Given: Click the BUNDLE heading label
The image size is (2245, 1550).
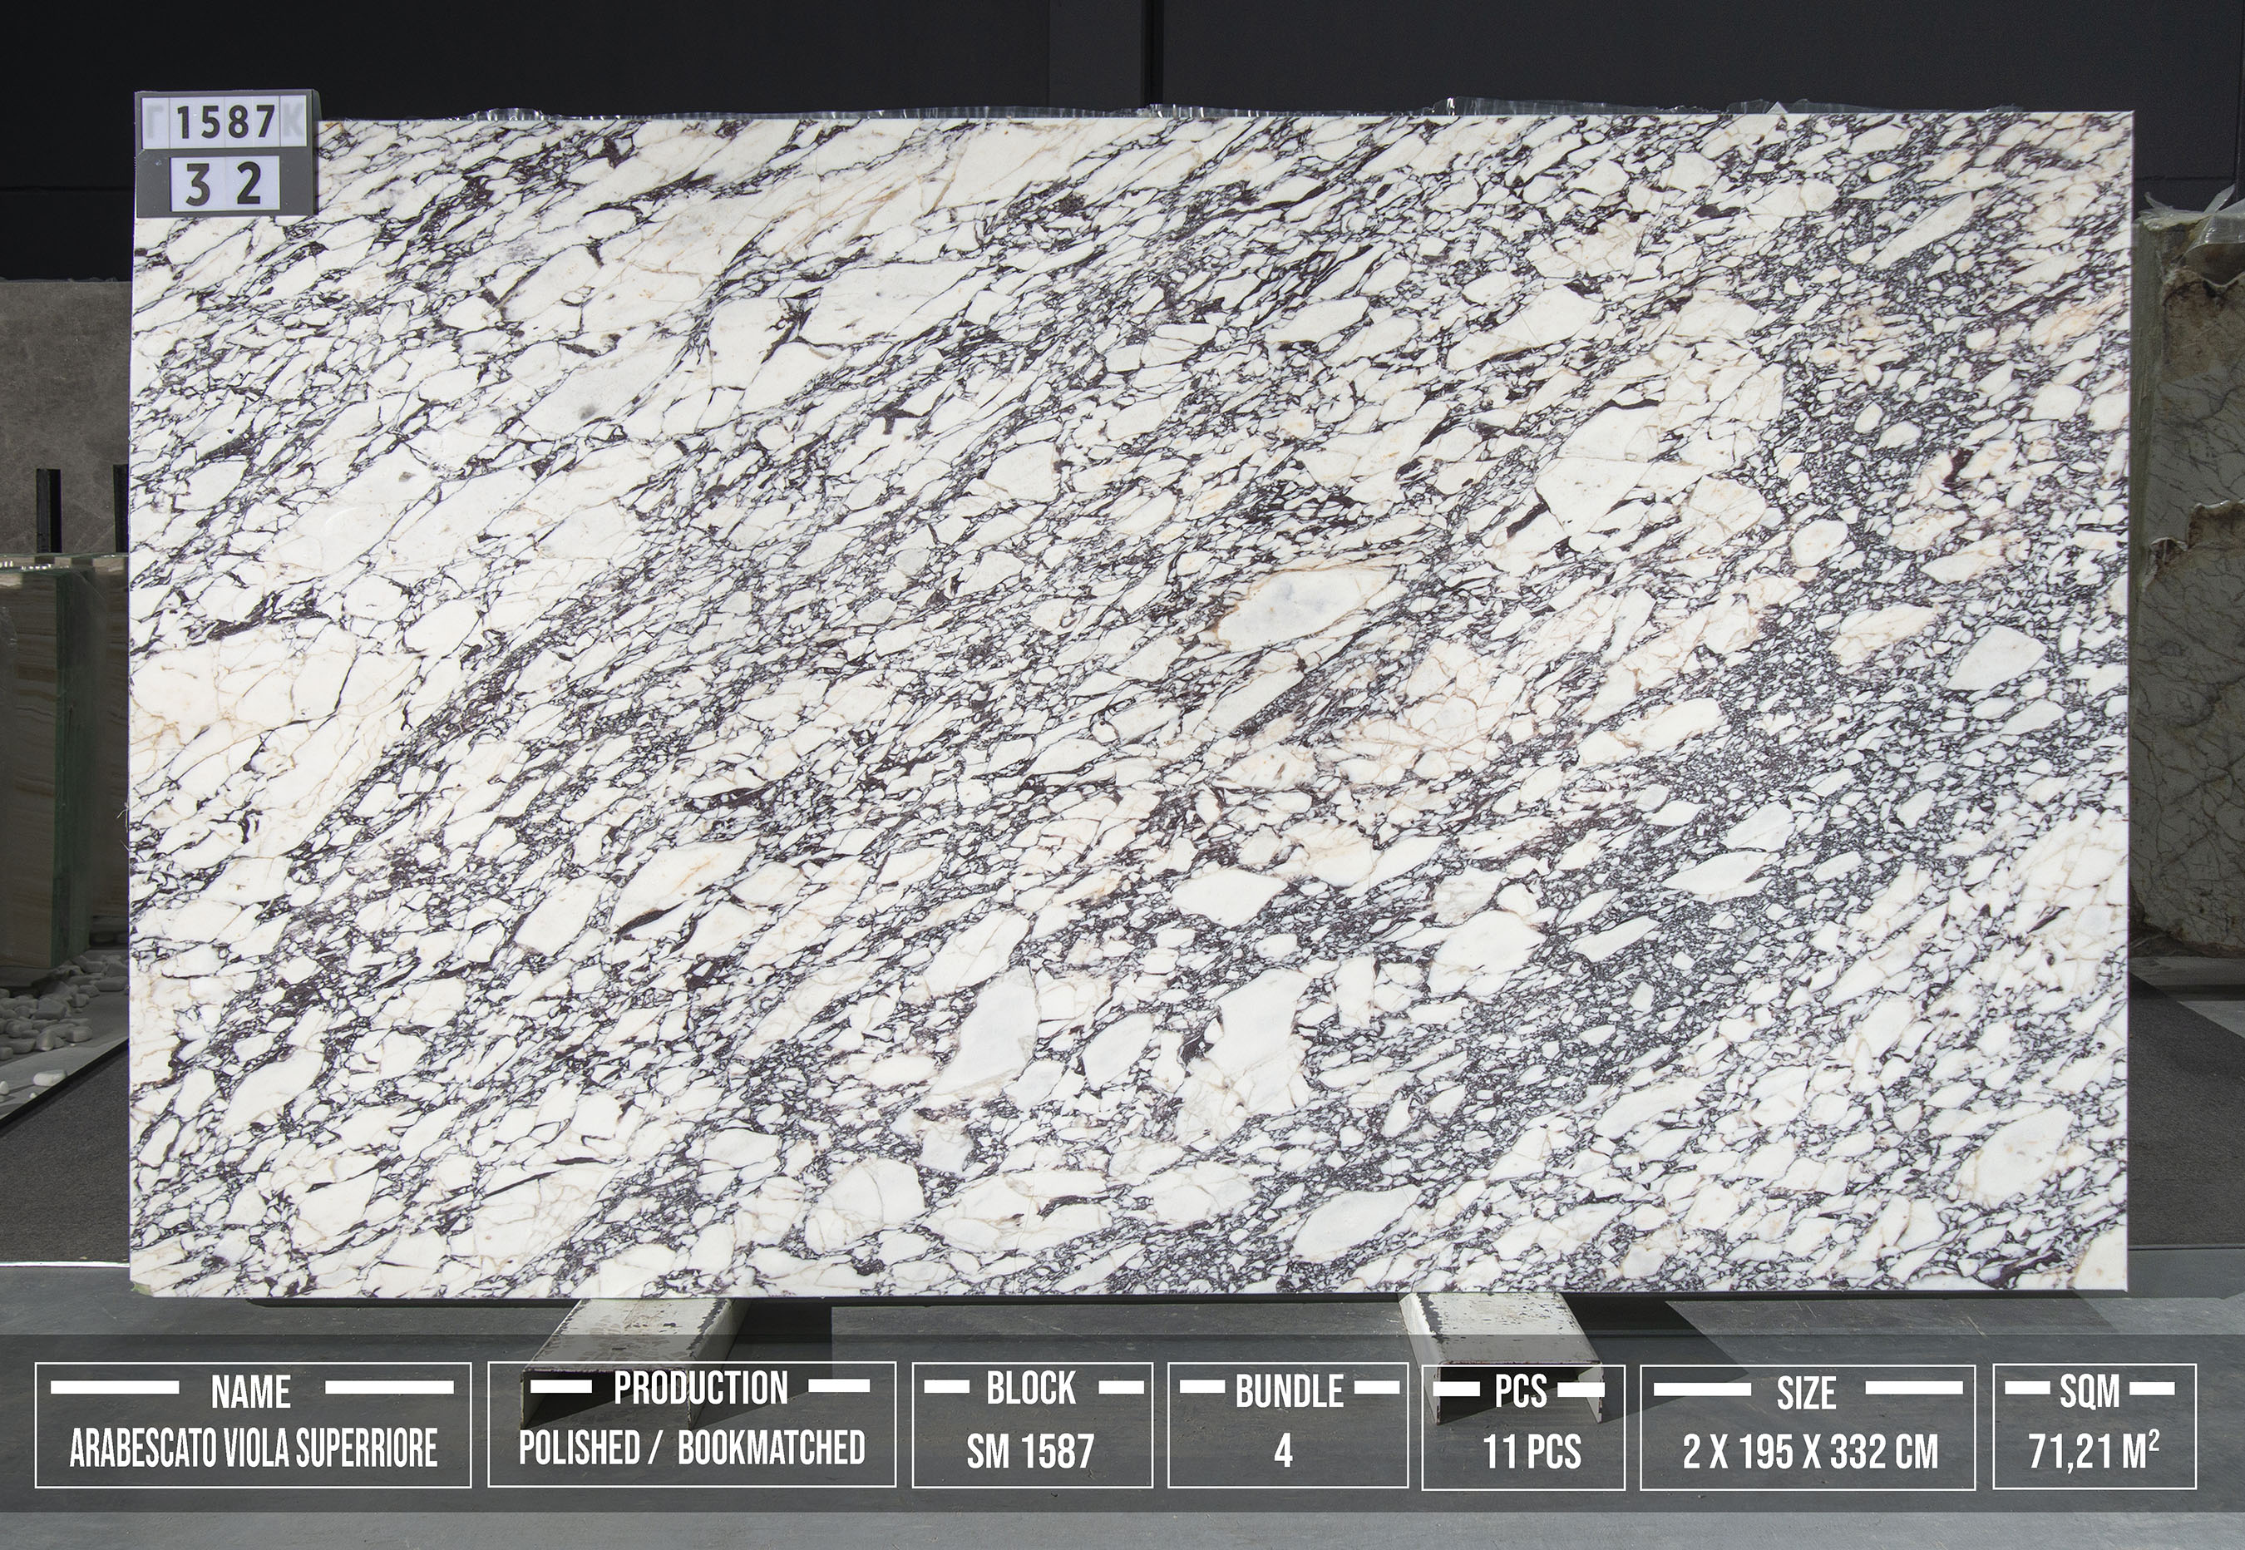Looking at the screenshot, I should pos(1289,1392).
